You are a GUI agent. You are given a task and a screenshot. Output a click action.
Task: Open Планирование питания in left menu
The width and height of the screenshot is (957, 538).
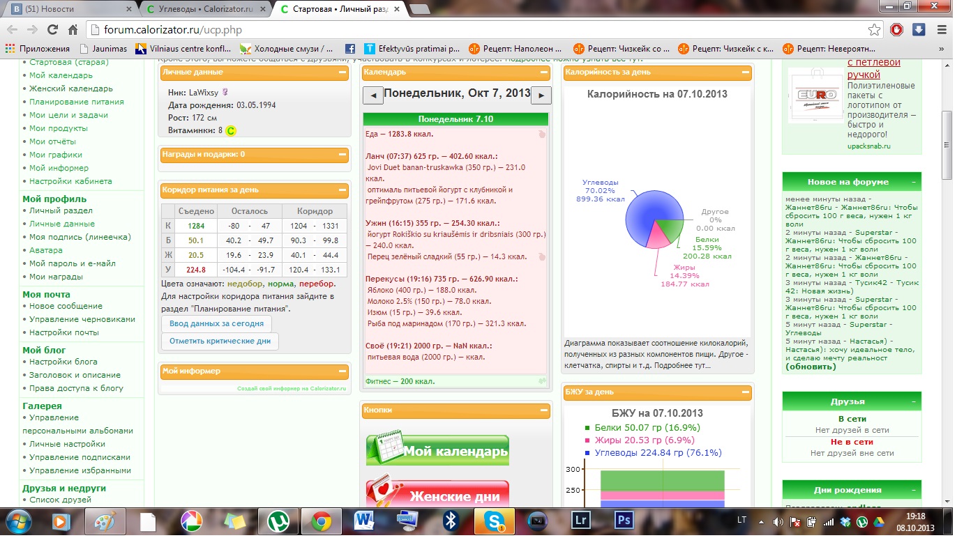point(77,102)
